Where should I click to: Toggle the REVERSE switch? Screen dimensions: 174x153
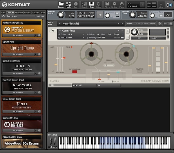point(139,71)
